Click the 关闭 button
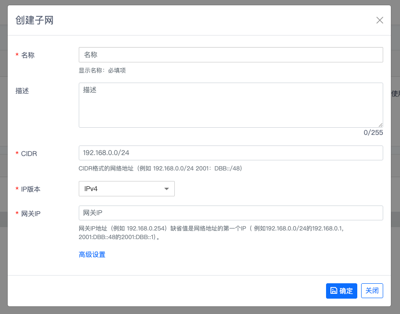400x314 pixels. click(372, 290)
